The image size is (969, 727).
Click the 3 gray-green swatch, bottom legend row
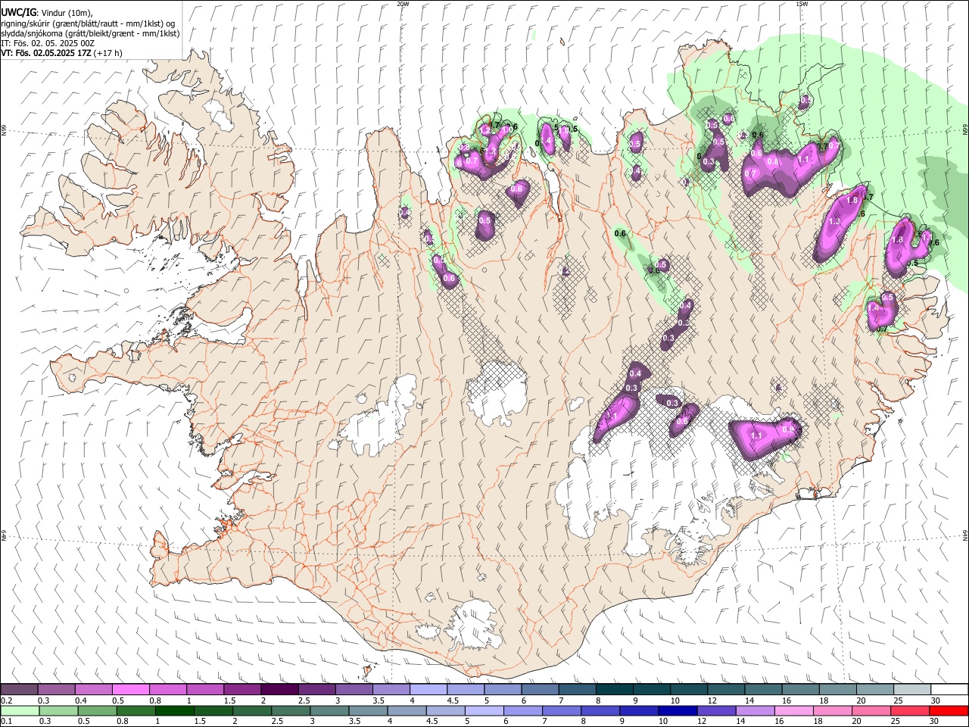329,711
